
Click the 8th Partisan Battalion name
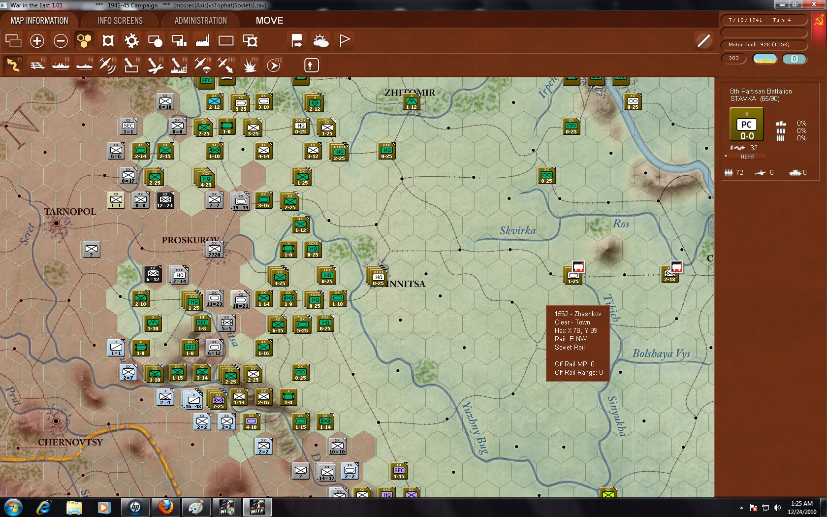761,91
